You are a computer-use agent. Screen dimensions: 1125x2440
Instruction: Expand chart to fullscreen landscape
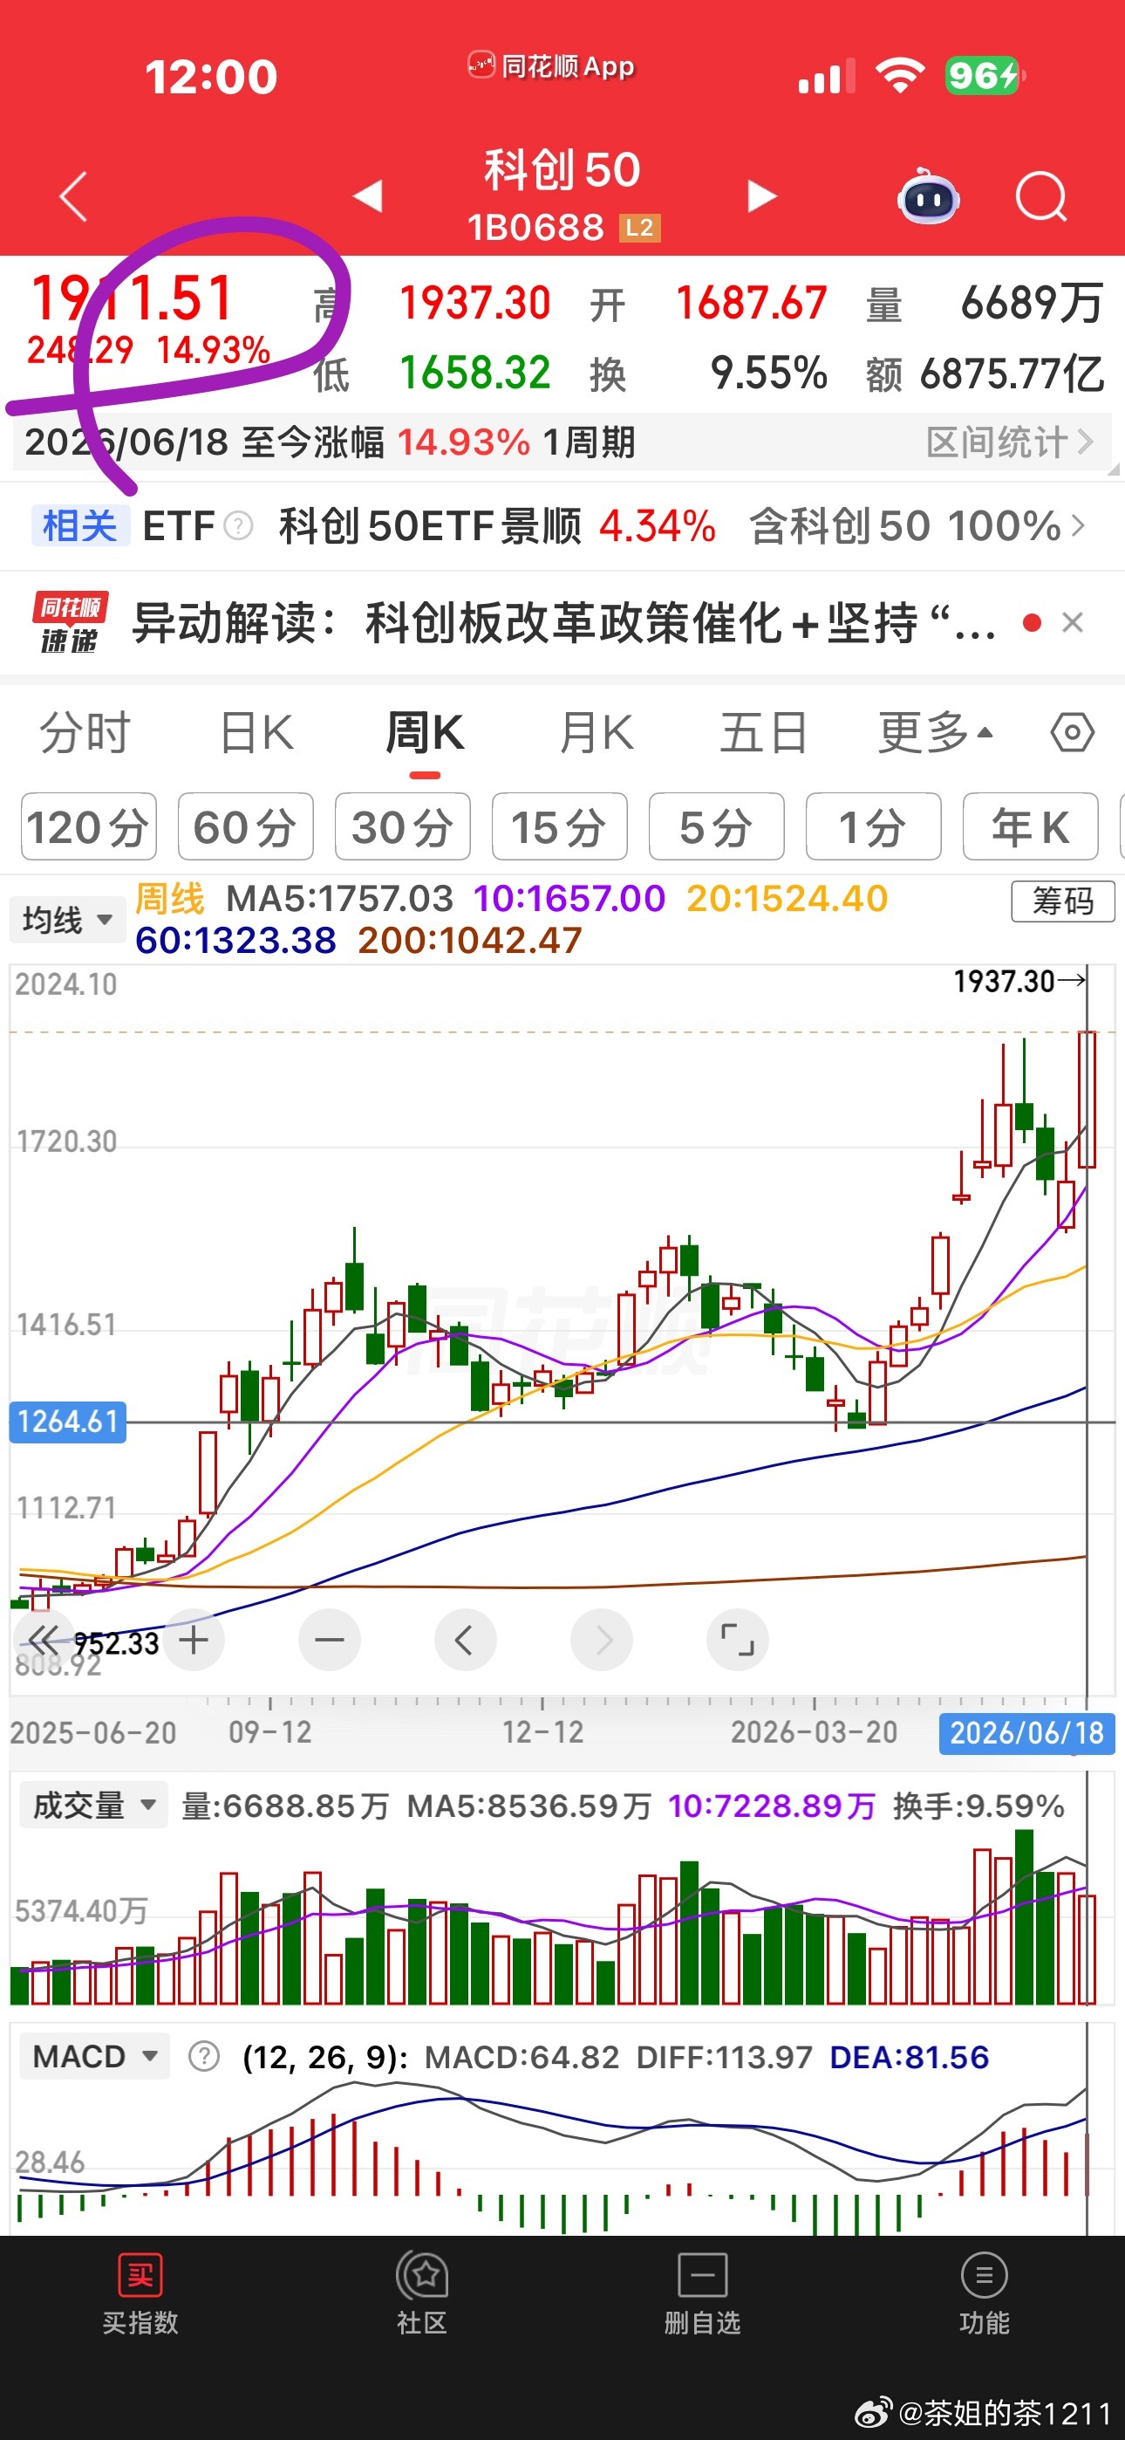pyautogui.click(x=737, y=1639)
